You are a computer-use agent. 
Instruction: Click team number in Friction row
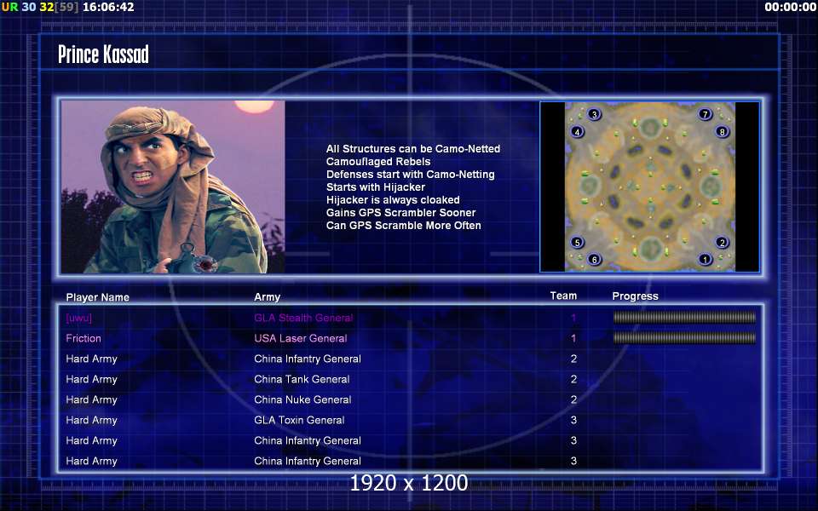pos(573,338)
